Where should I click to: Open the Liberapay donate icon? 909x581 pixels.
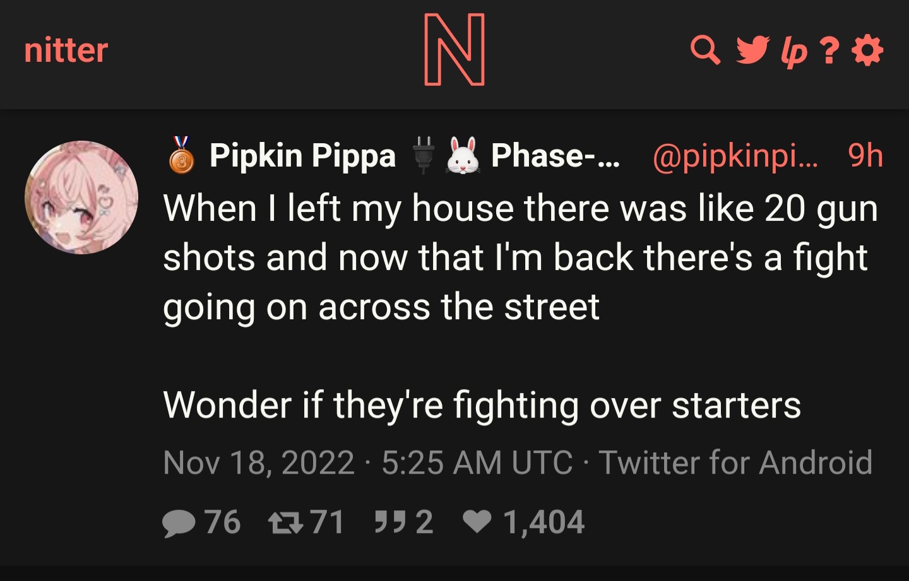(x=793, y=52)
